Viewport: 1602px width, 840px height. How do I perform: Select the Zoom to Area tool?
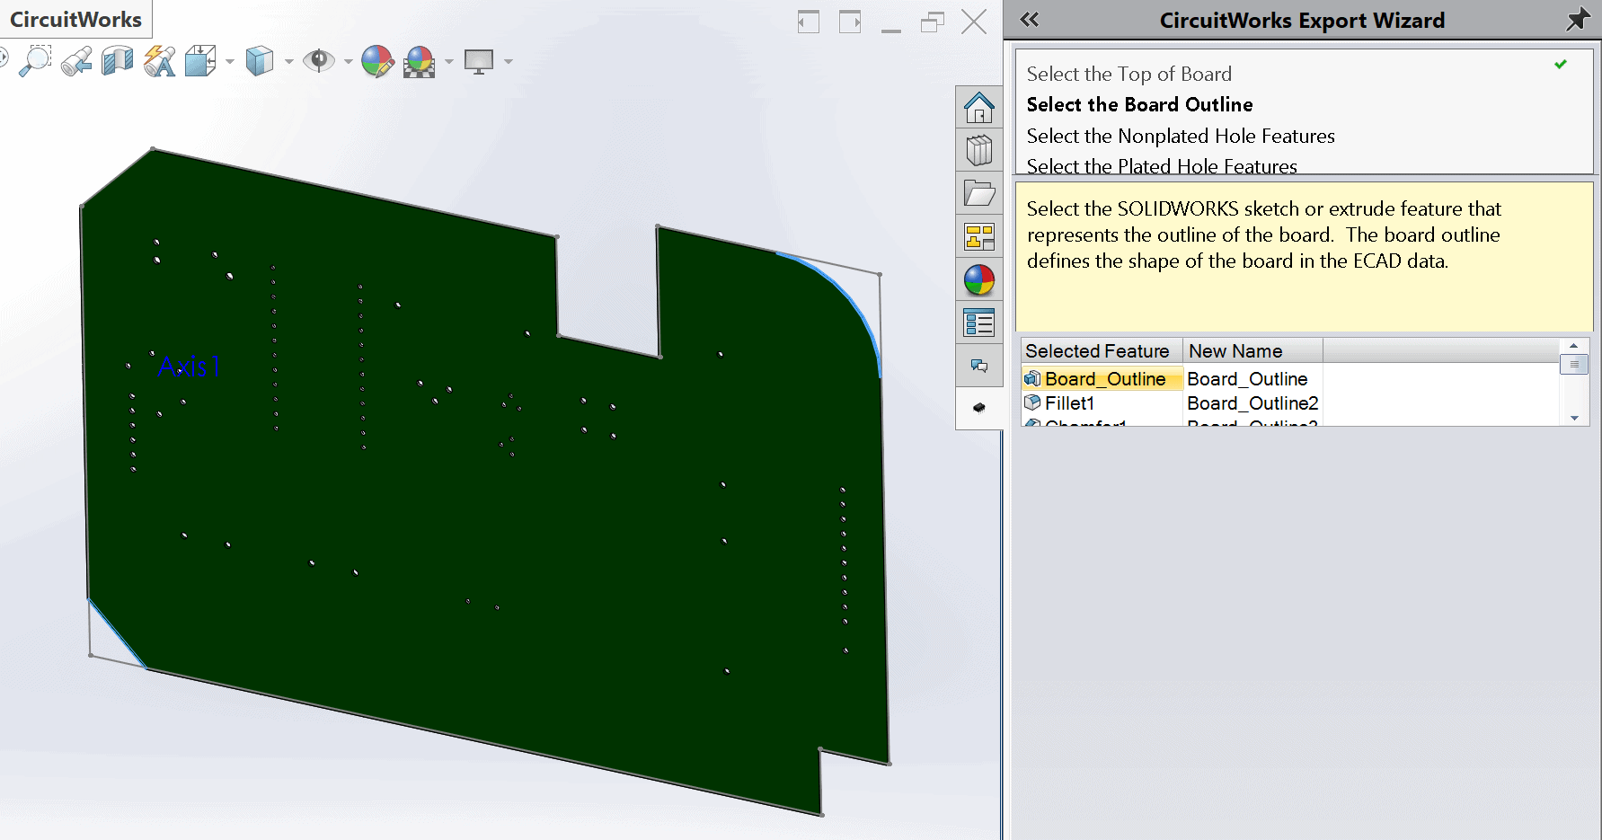coord(35,61)
